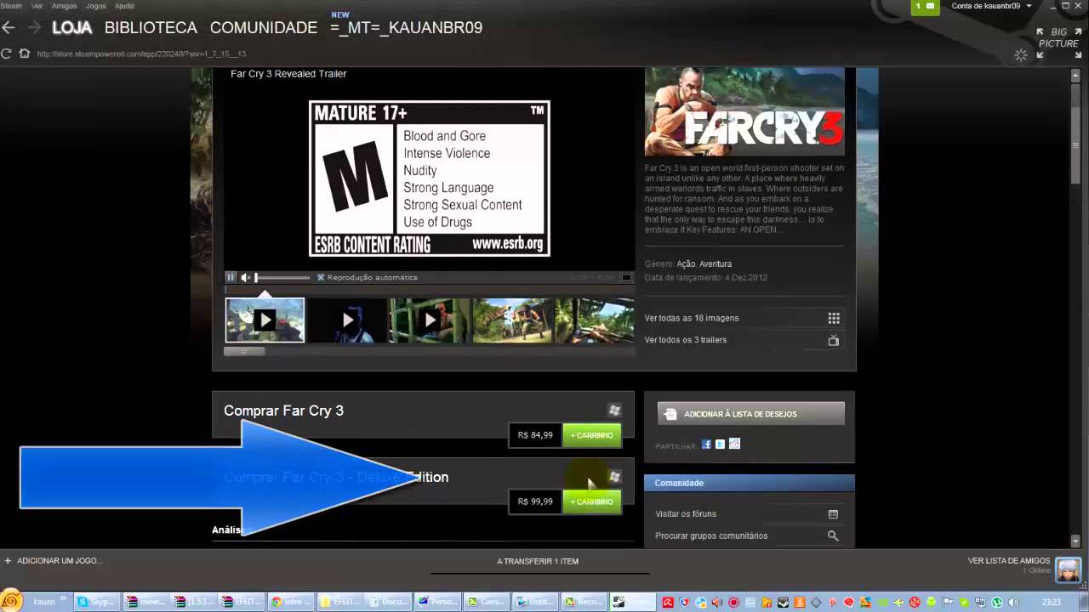
Task: Go back with the left arrow
Action: (x=9, y=27)
